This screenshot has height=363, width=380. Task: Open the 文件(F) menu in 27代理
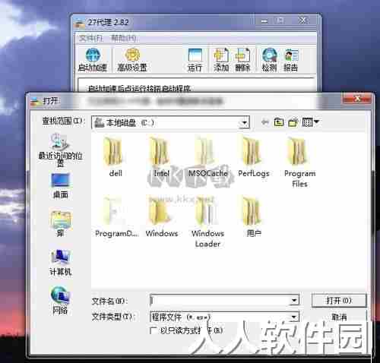pyautogui.click(x=90, y=38)
